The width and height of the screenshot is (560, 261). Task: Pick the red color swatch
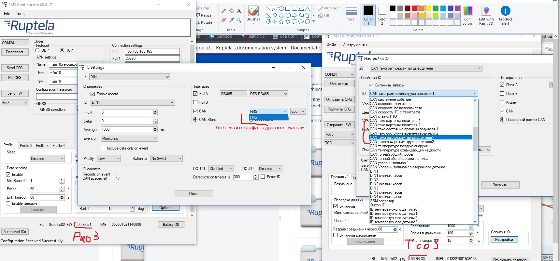coord(414,8)
